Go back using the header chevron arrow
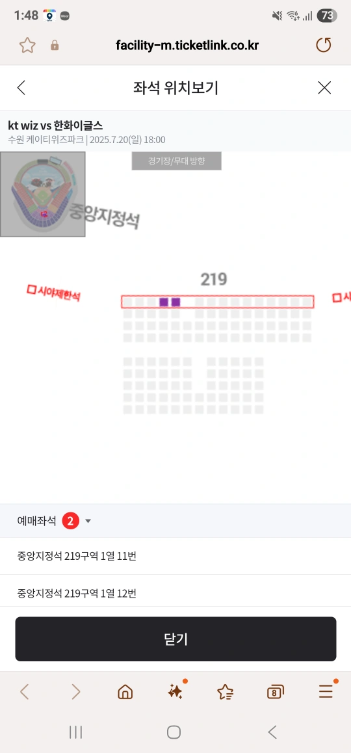This screenshot has width=351, height=753. (21, 87)
